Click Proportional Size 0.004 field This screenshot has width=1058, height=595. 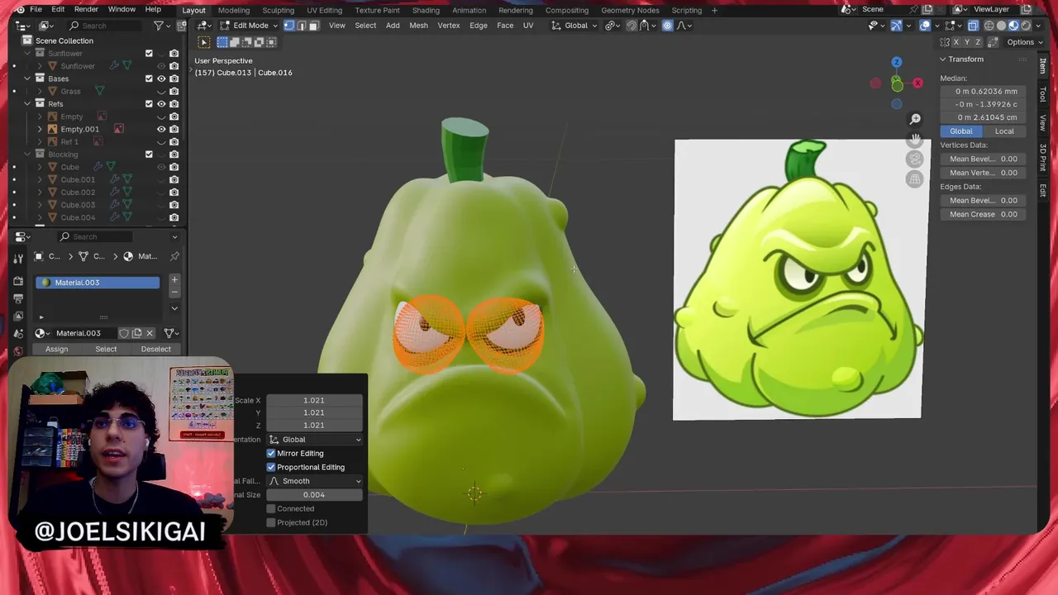pos(314,495)
